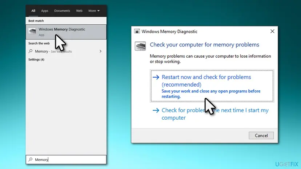Viewport: 301px width, 169px height.
Task: Click the large memory chip icon in dialog
Action: (140, 46)
